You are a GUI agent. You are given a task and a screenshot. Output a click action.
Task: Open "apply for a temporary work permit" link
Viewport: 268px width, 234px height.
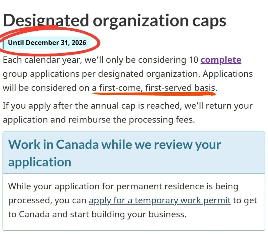click(x=160, y=201)
